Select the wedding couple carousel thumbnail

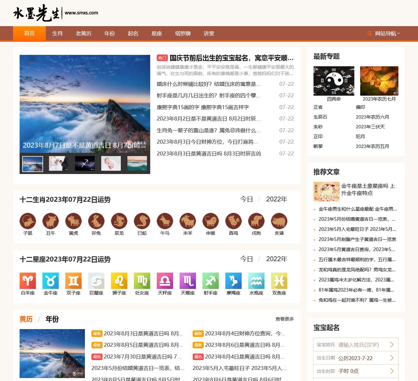pyautogui.click(x=59, y=163)
